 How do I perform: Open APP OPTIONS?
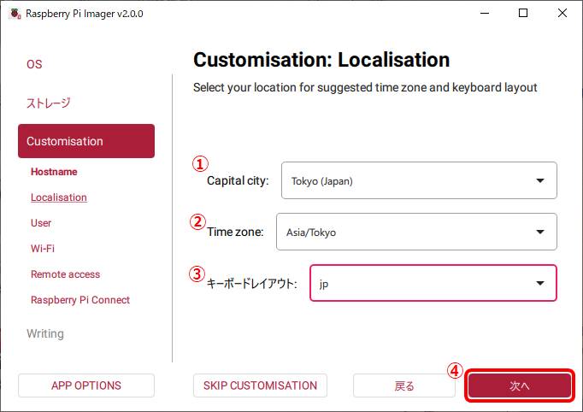(86, 386)
